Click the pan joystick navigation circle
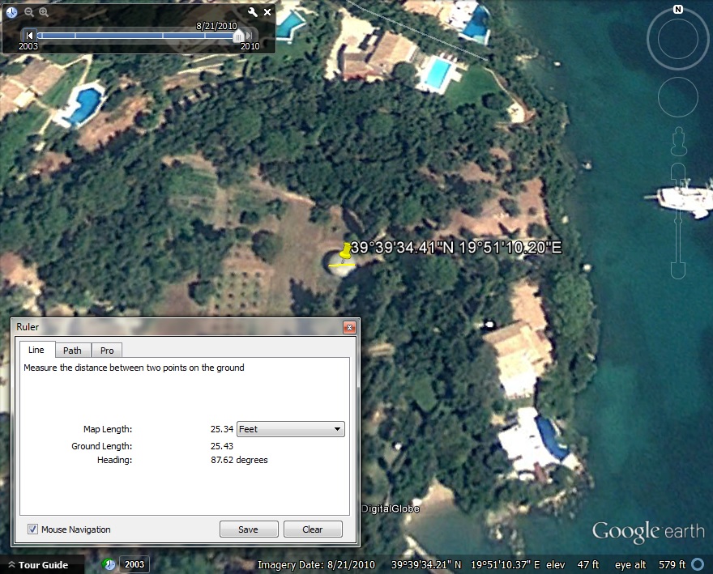The width and height of the screenshot is (713, 574). click(677, 98)
